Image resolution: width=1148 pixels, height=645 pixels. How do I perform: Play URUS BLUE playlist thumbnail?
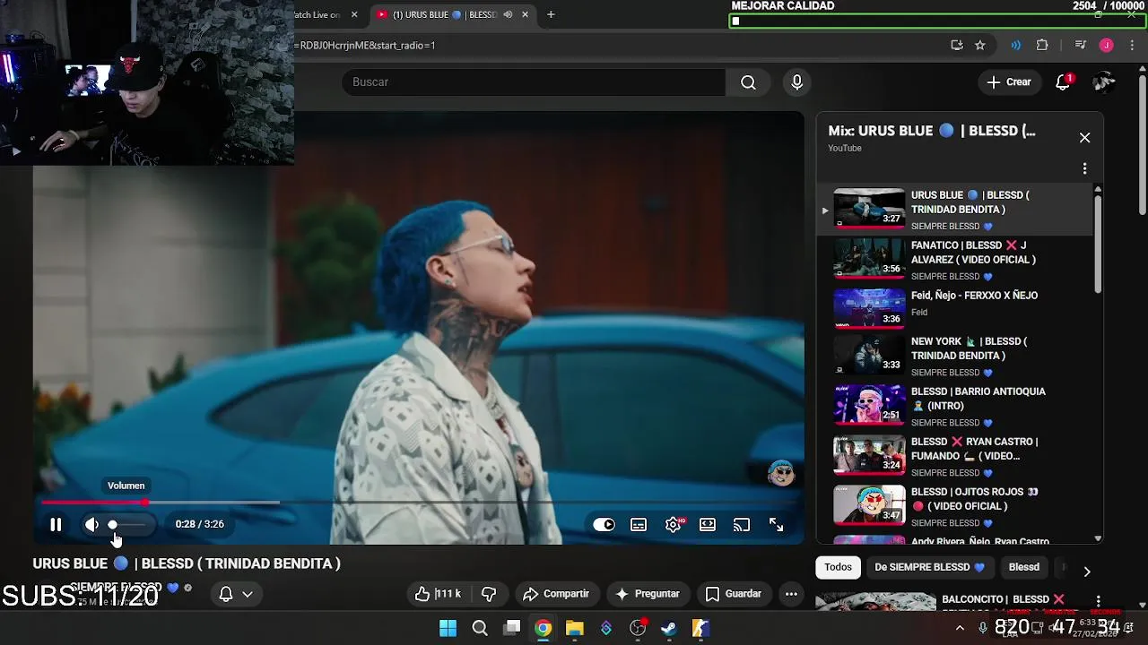click(869, 208)
